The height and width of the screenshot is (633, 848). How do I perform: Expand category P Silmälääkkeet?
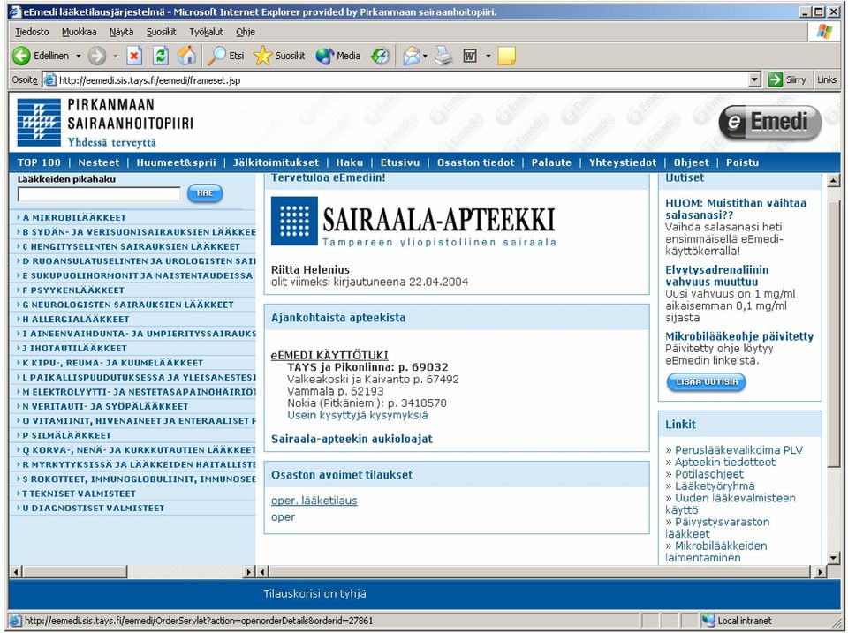coord(66,435)
